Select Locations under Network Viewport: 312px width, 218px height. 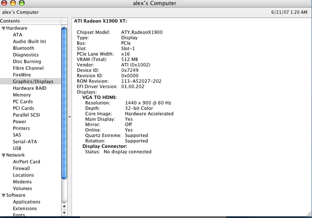(24, 175)
